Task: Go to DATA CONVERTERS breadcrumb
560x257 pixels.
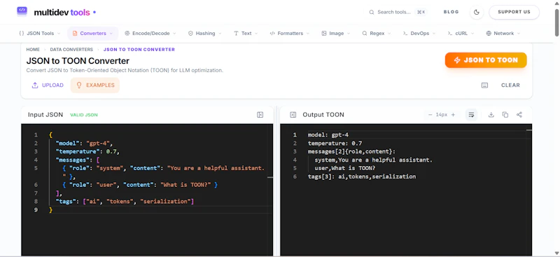Action: coord(71,50)
